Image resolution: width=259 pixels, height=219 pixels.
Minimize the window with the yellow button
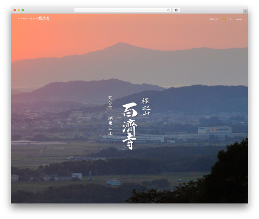19,10
